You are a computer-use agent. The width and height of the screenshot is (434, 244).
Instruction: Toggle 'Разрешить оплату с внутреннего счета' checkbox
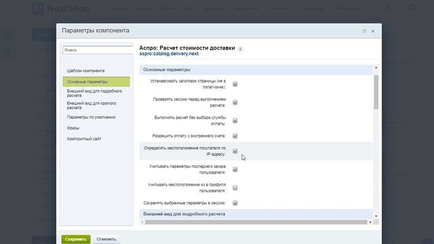tap(235, 136)
